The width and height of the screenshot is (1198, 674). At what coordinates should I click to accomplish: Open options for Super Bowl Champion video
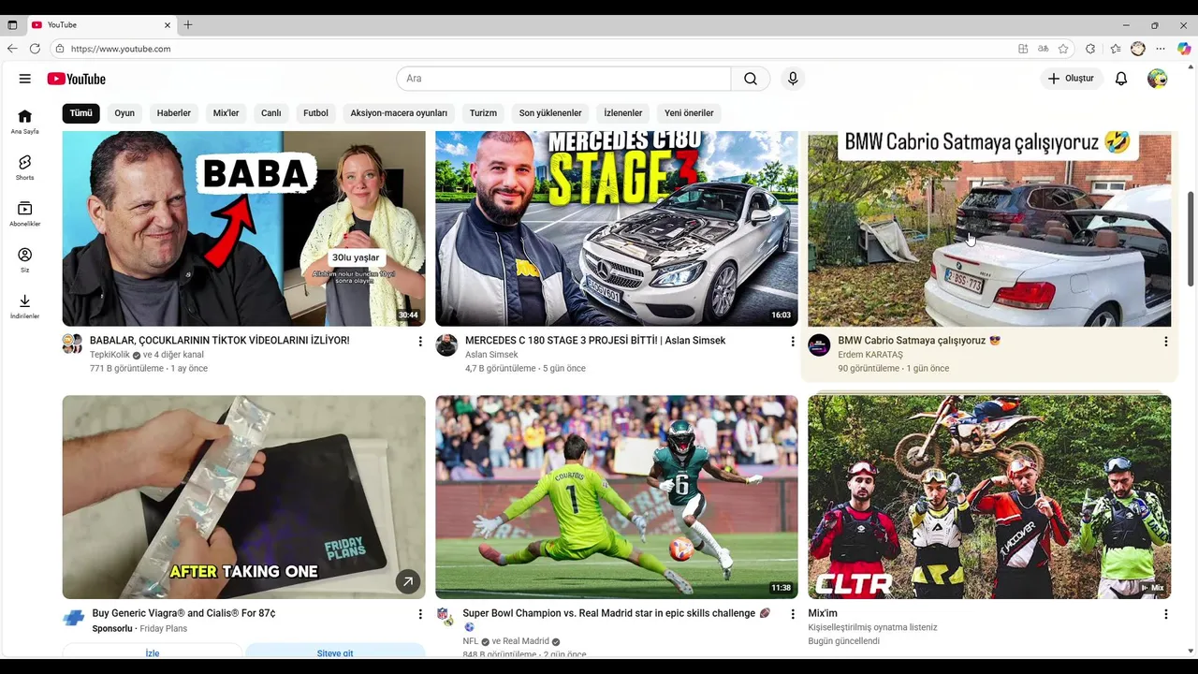793,614
